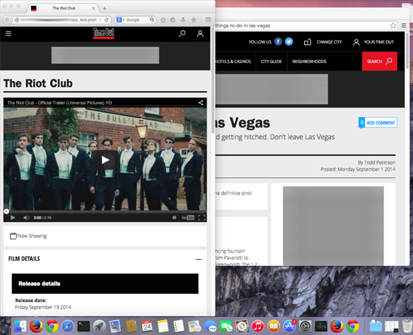Click the Firefox home toolbar icon
The width and height of the screenshot is (413, 335).
click(194, 20)
